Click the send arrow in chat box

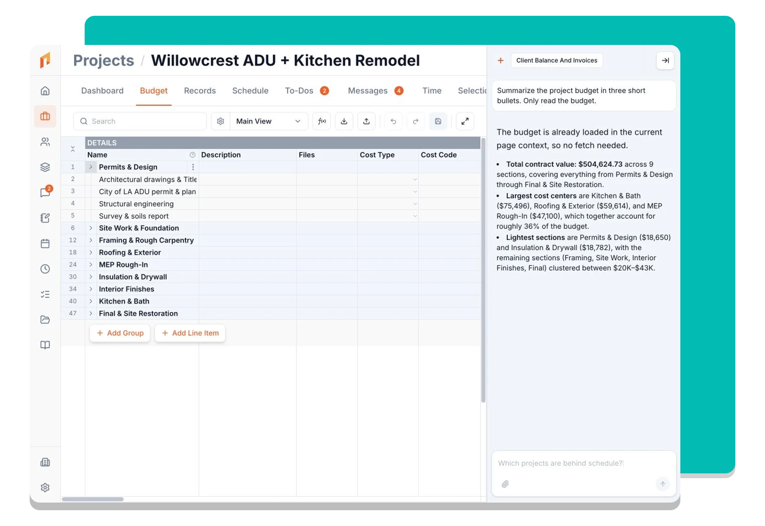tap(663, 484)
